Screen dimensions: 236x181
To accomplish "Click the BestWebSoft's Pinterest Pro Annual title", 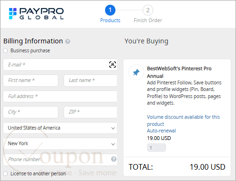I will 179,72.
